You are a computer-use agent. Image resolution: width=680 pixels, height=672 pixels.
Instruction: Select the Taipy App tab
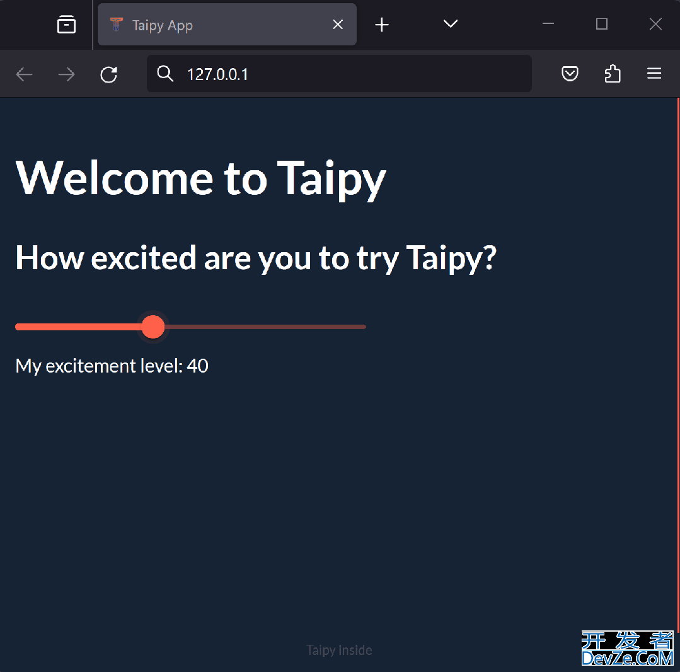click(x=227, y=25)
